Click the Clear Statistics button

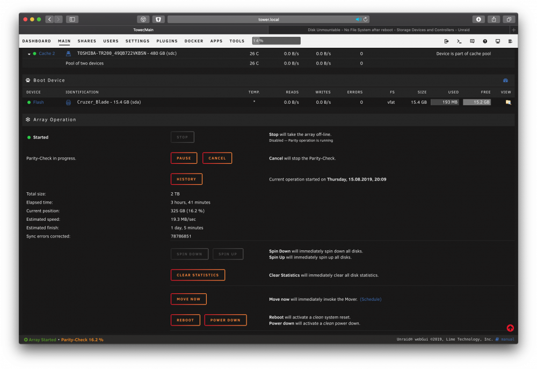coord(198,275)
